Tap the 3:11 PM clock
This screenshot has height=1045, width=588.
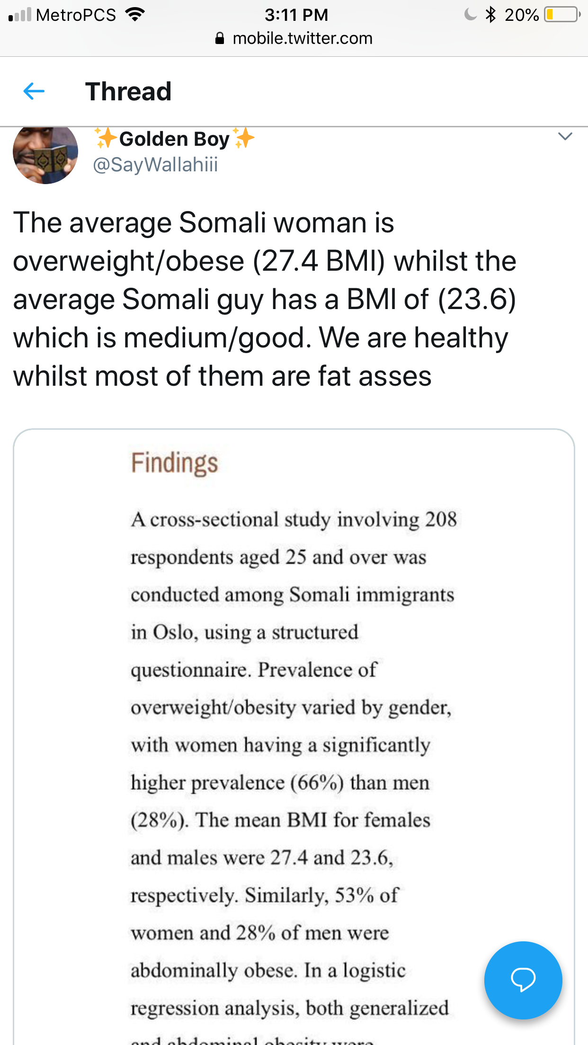coord(296,15)
